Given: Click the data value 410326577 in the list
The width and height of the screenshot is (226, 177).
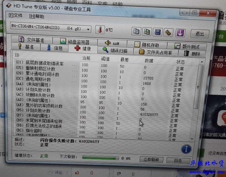Looking at the screenshot, I should click(149, 115).
